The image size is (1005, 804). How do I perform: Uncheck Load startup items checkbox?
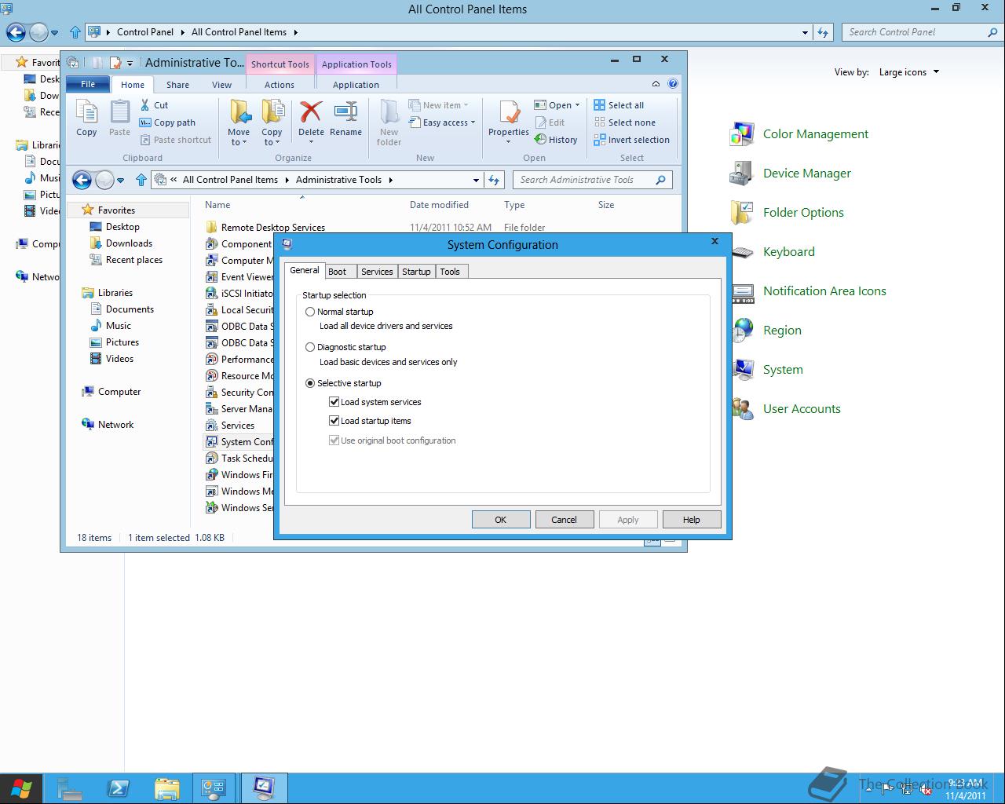click(x=334, y=421)
